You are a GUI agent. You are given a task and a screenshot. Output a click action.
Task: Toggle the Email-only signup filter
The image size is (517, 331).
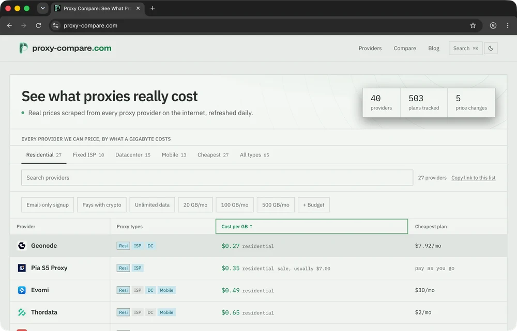point(48,205)
